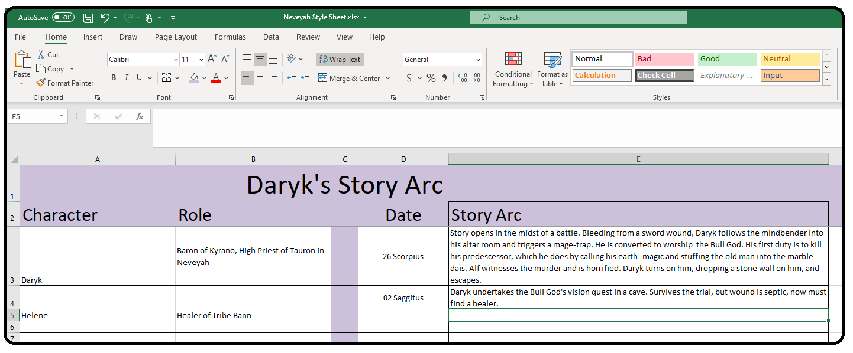Viewport: 853px width, 353px height.
Task: Open the Calibri font name dropdown
Action: (x=176, y=60)
